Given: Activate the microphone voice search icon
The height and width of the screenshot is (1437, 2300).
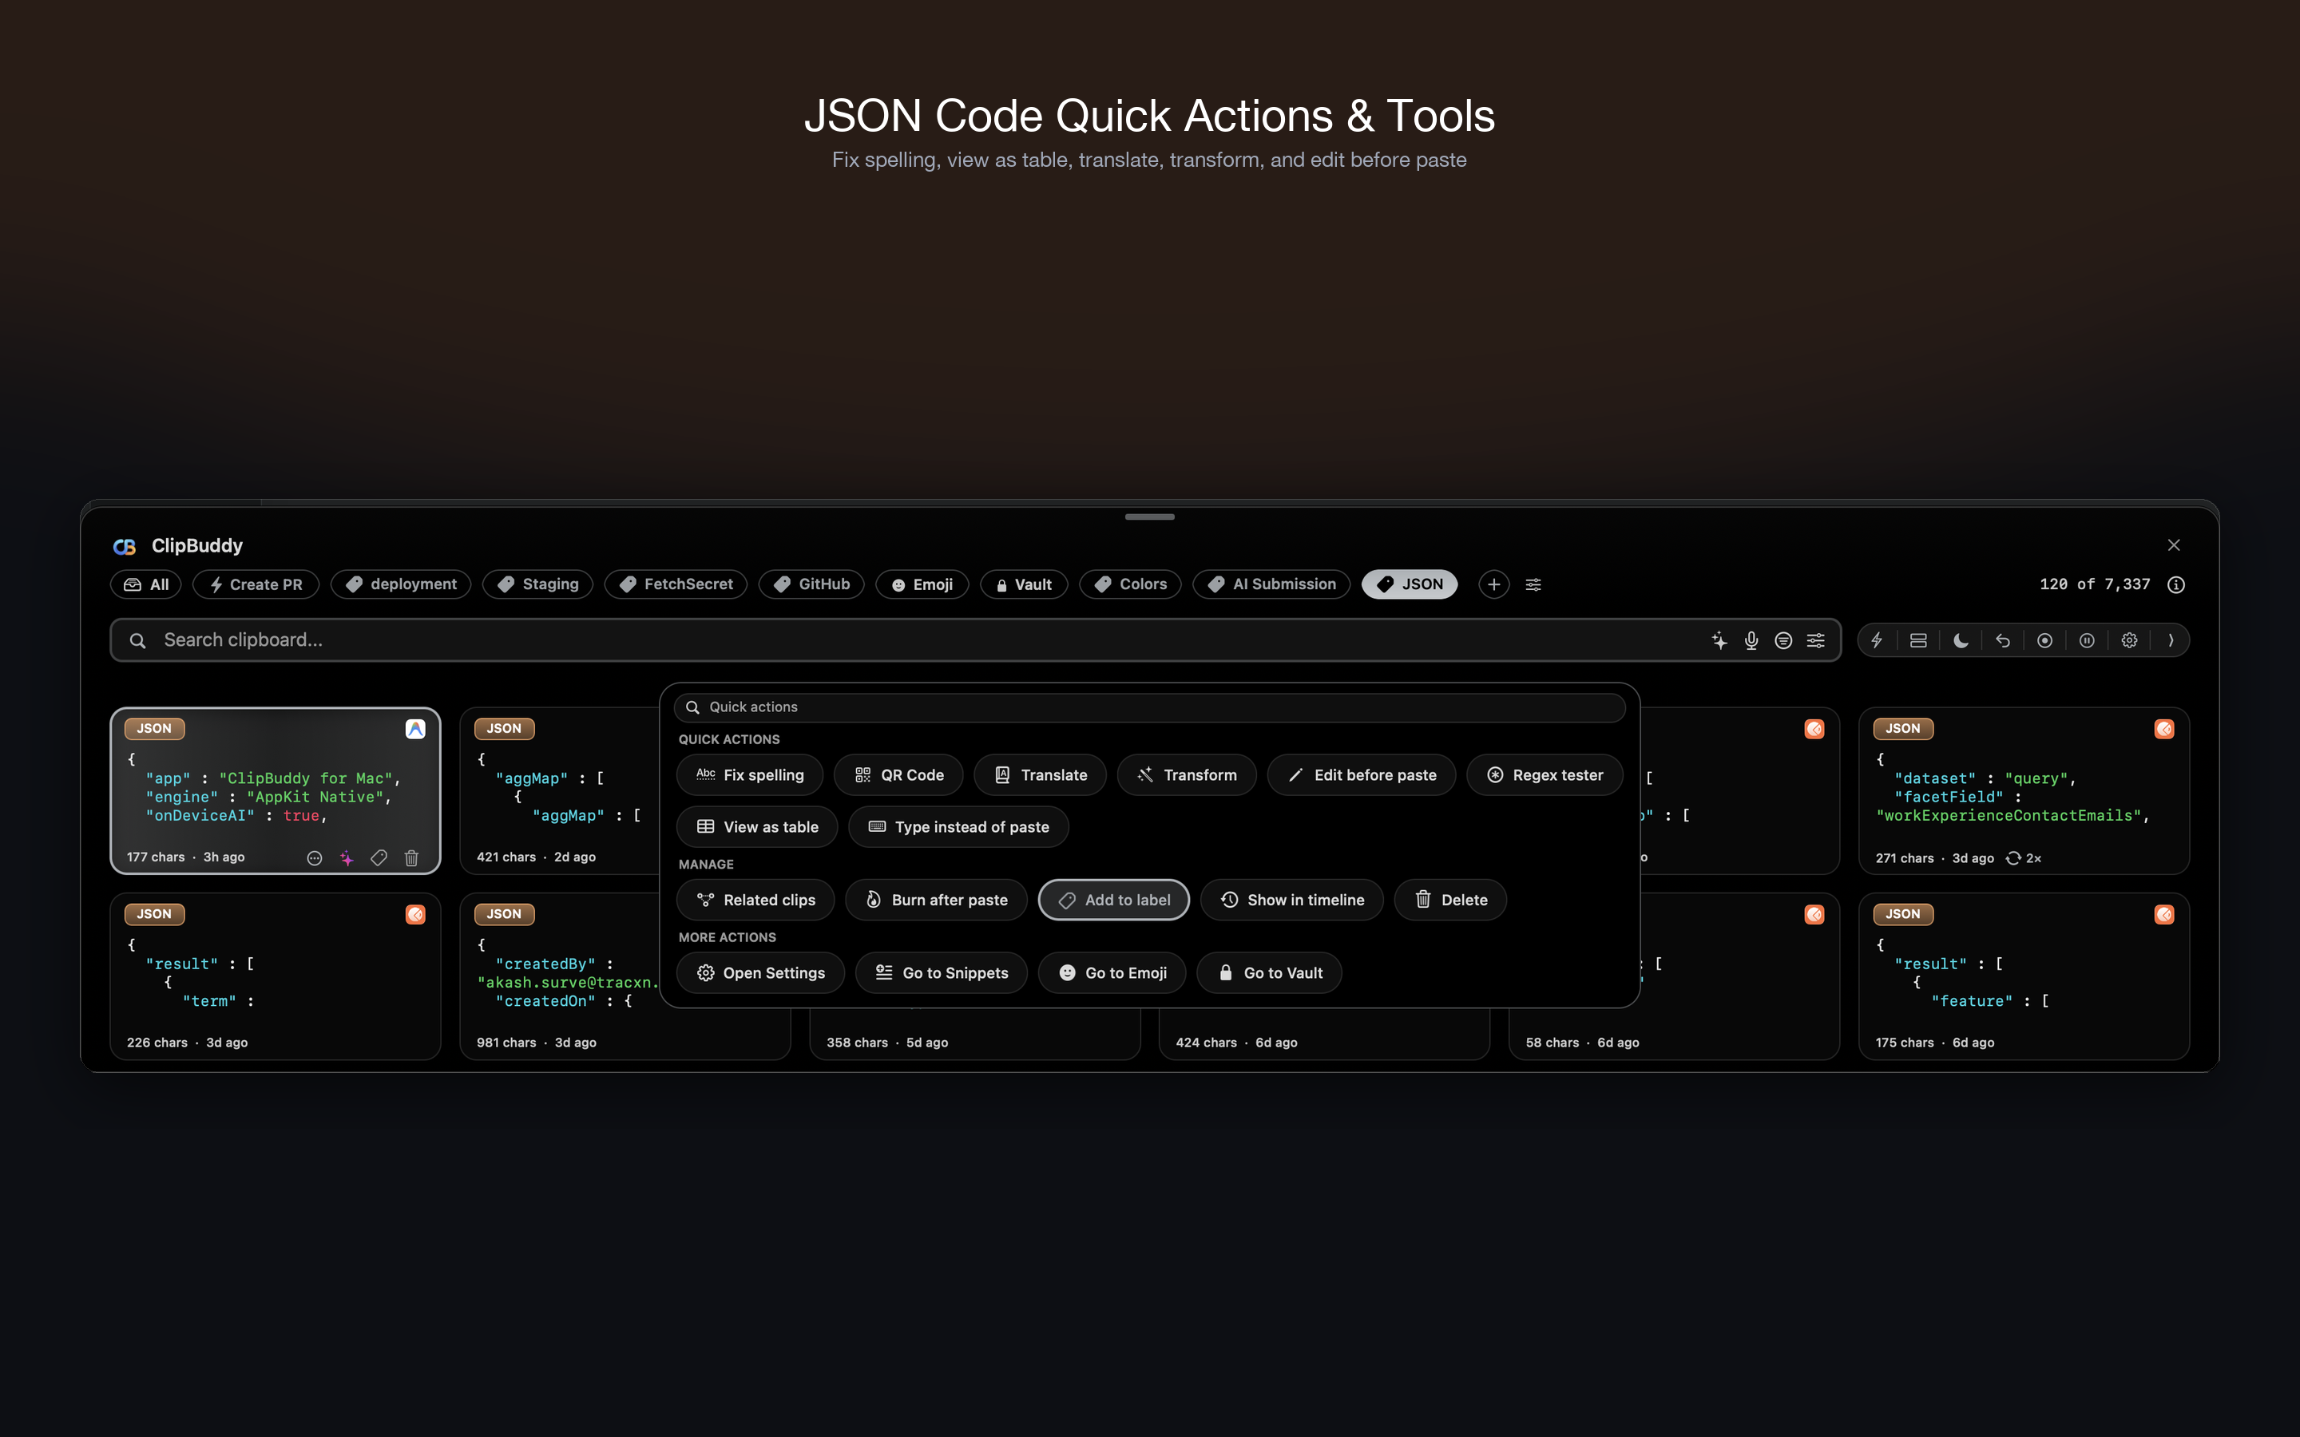Looking at the screenshot, I should [x=1751, y=640].
